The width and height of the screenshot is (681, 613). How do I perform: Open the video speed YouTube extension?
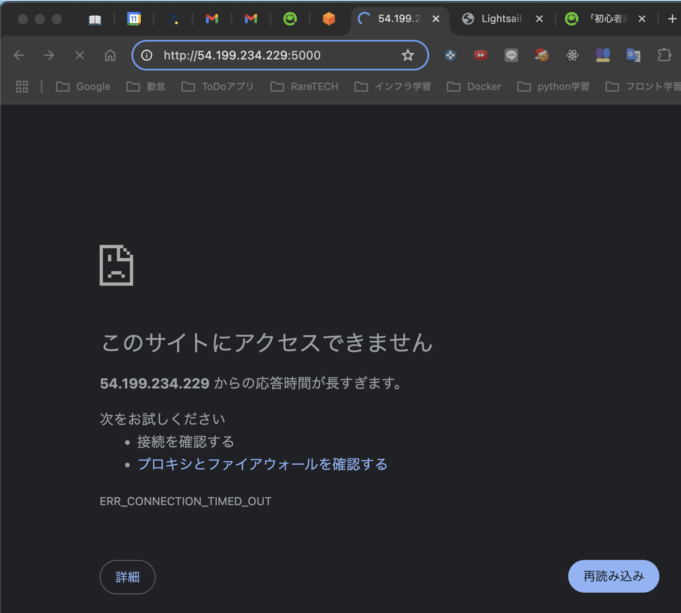click(480, 55)
